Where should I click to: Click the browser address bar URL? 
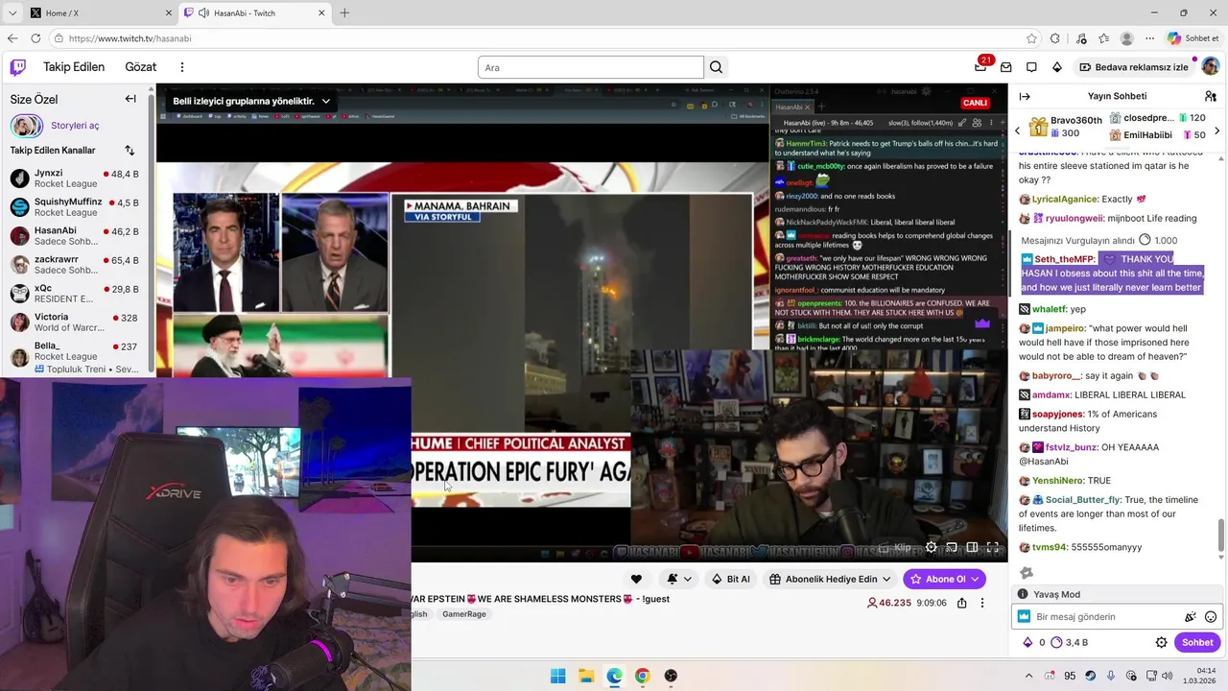point(130,38)
